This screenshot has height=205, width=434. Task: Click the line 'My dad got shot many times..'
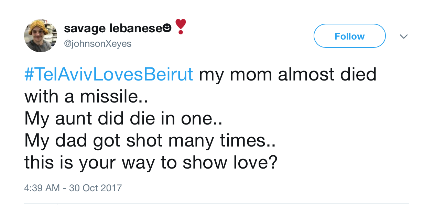coord(150,140)
